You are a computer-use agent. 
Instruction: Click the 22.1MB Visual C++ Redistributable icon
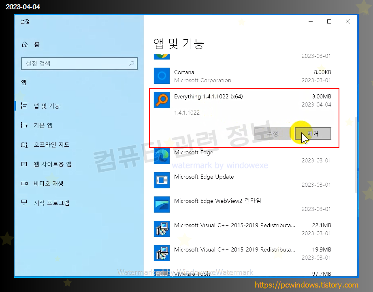162,229
